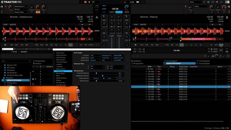The height and width of the screenshot is (130, 231).
Task: Click the Deck B letter icon
Action: coord(227,17)
